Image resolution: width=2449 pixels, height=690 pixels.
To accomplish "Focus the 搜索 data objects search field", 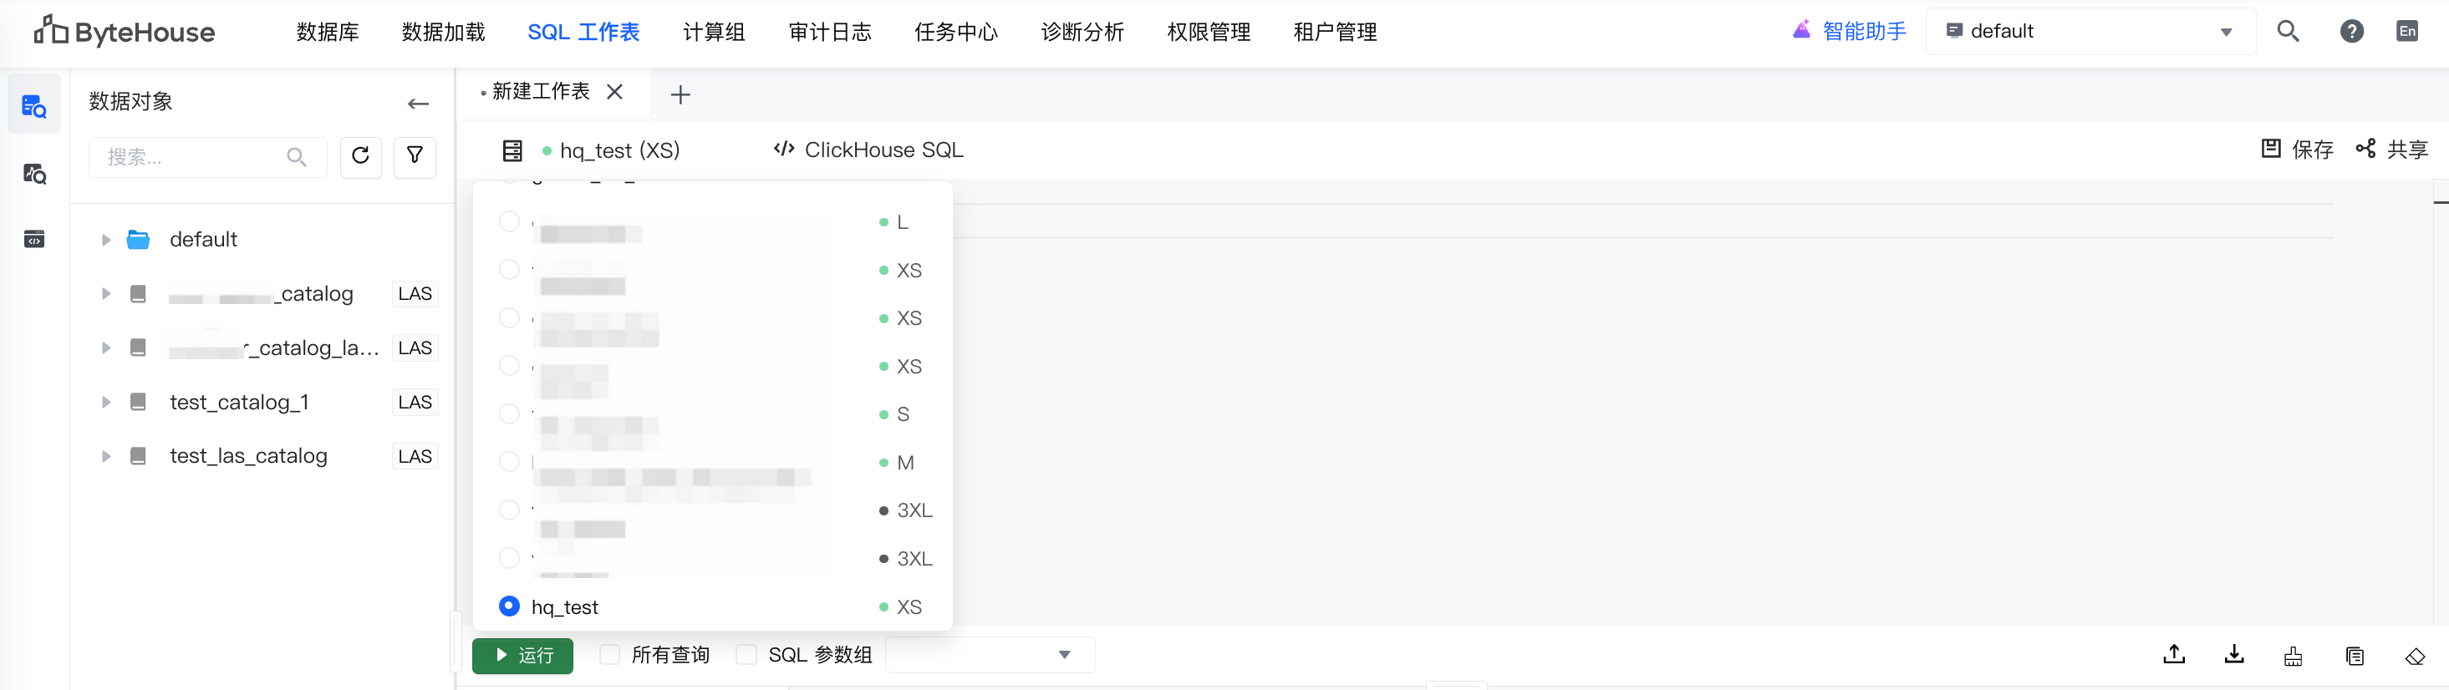I will pyautogui.click(x=207, y=157).
